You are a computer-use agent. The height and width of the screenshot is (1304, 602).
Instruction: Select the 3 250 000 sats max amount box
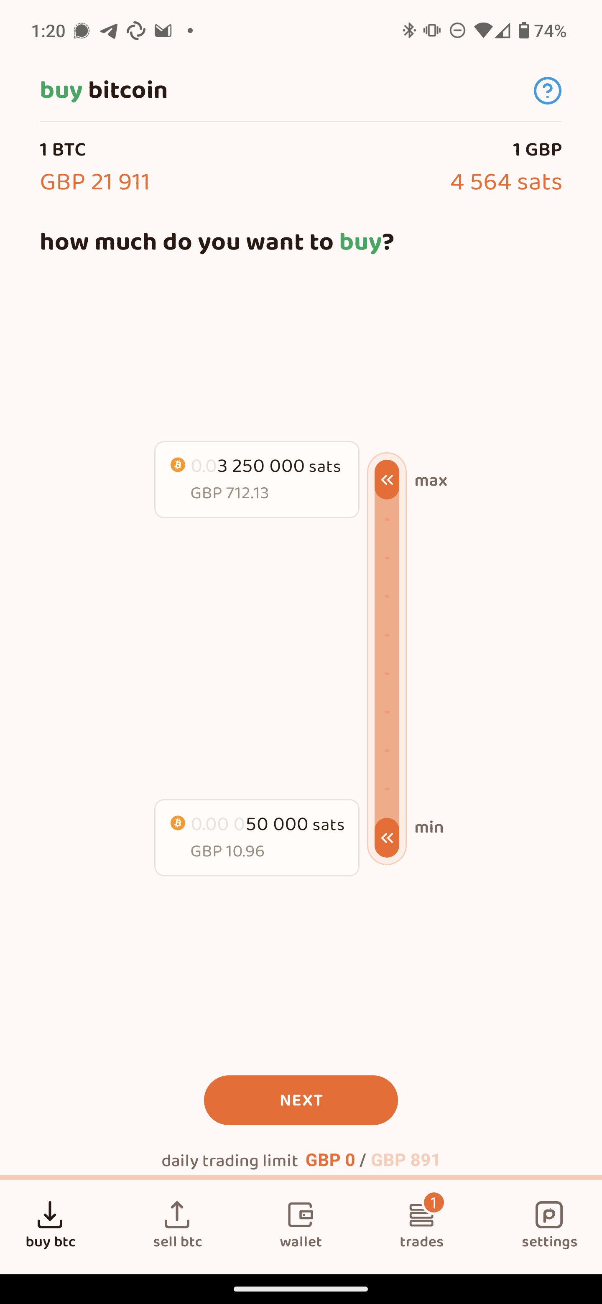click(x=257, y=479)
